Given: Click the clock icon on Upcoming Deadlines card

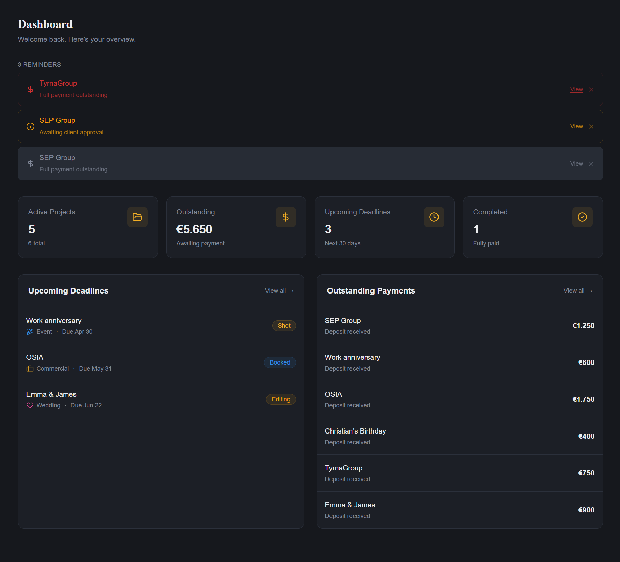Looking at the screenshot, I should click(434, 217).
